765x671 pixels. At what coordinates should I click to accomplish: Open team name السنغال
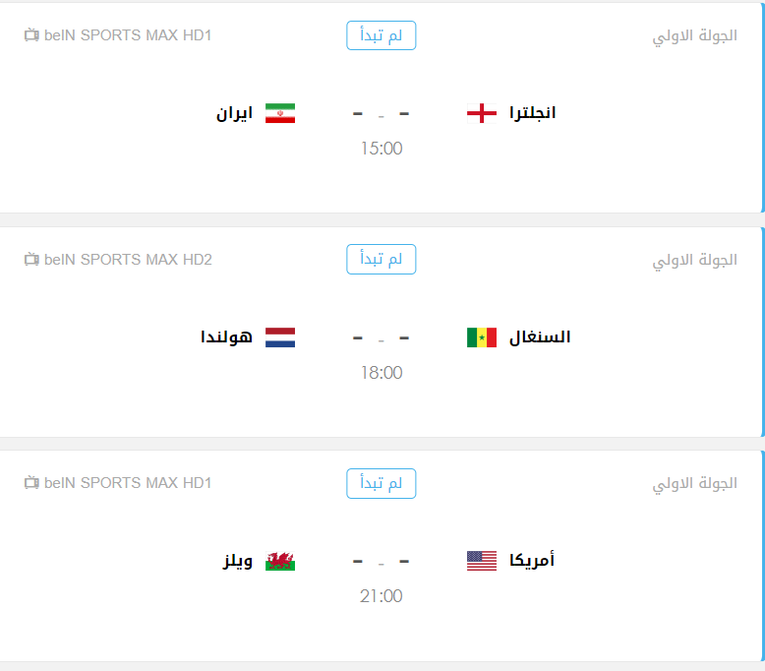pyautogui.click(x=540, y=337)
